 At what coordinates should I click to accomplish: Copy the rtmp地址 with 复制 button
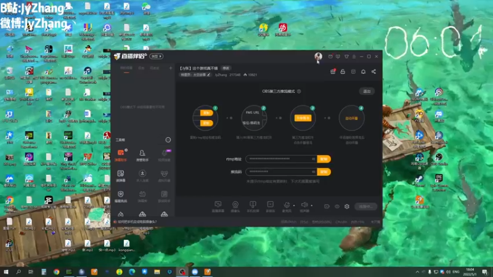[324, 159]
